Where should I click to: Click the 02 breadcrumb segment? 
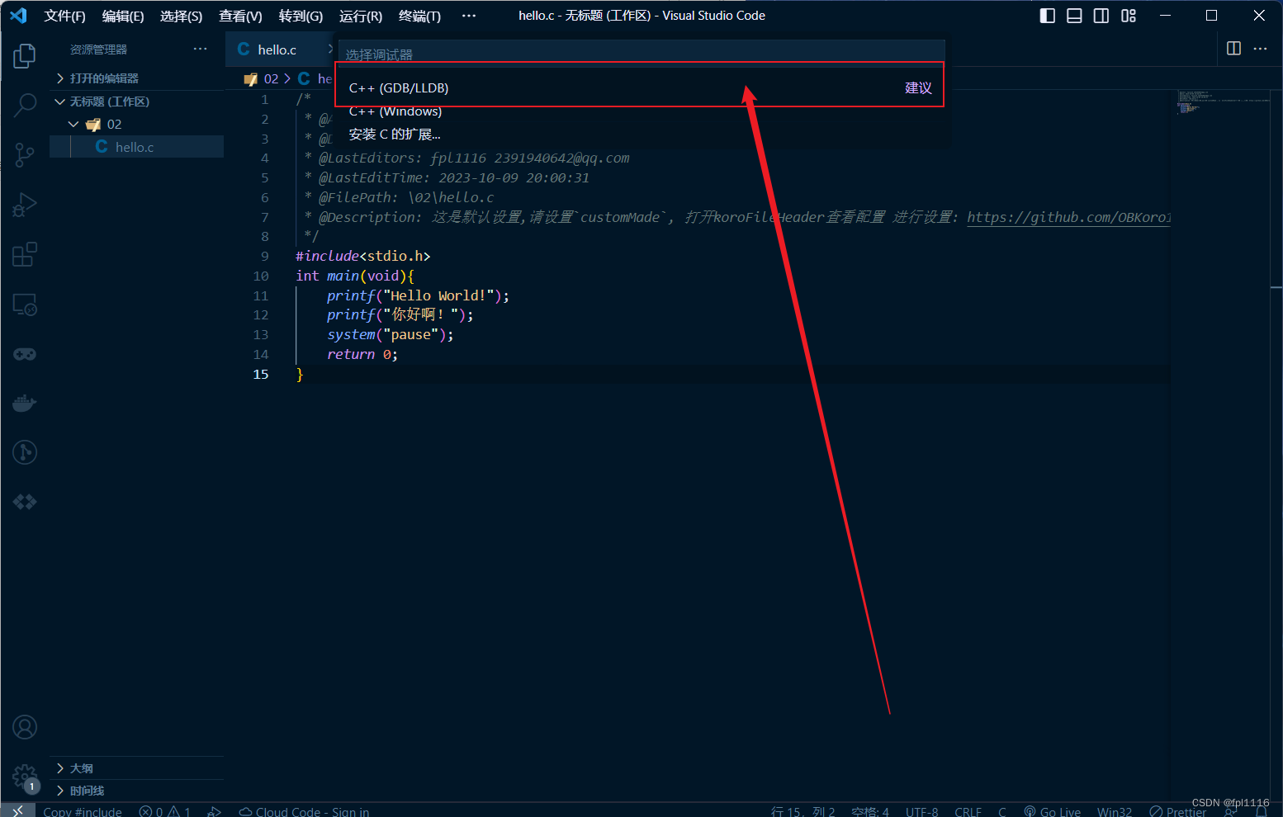click(271, 78)
